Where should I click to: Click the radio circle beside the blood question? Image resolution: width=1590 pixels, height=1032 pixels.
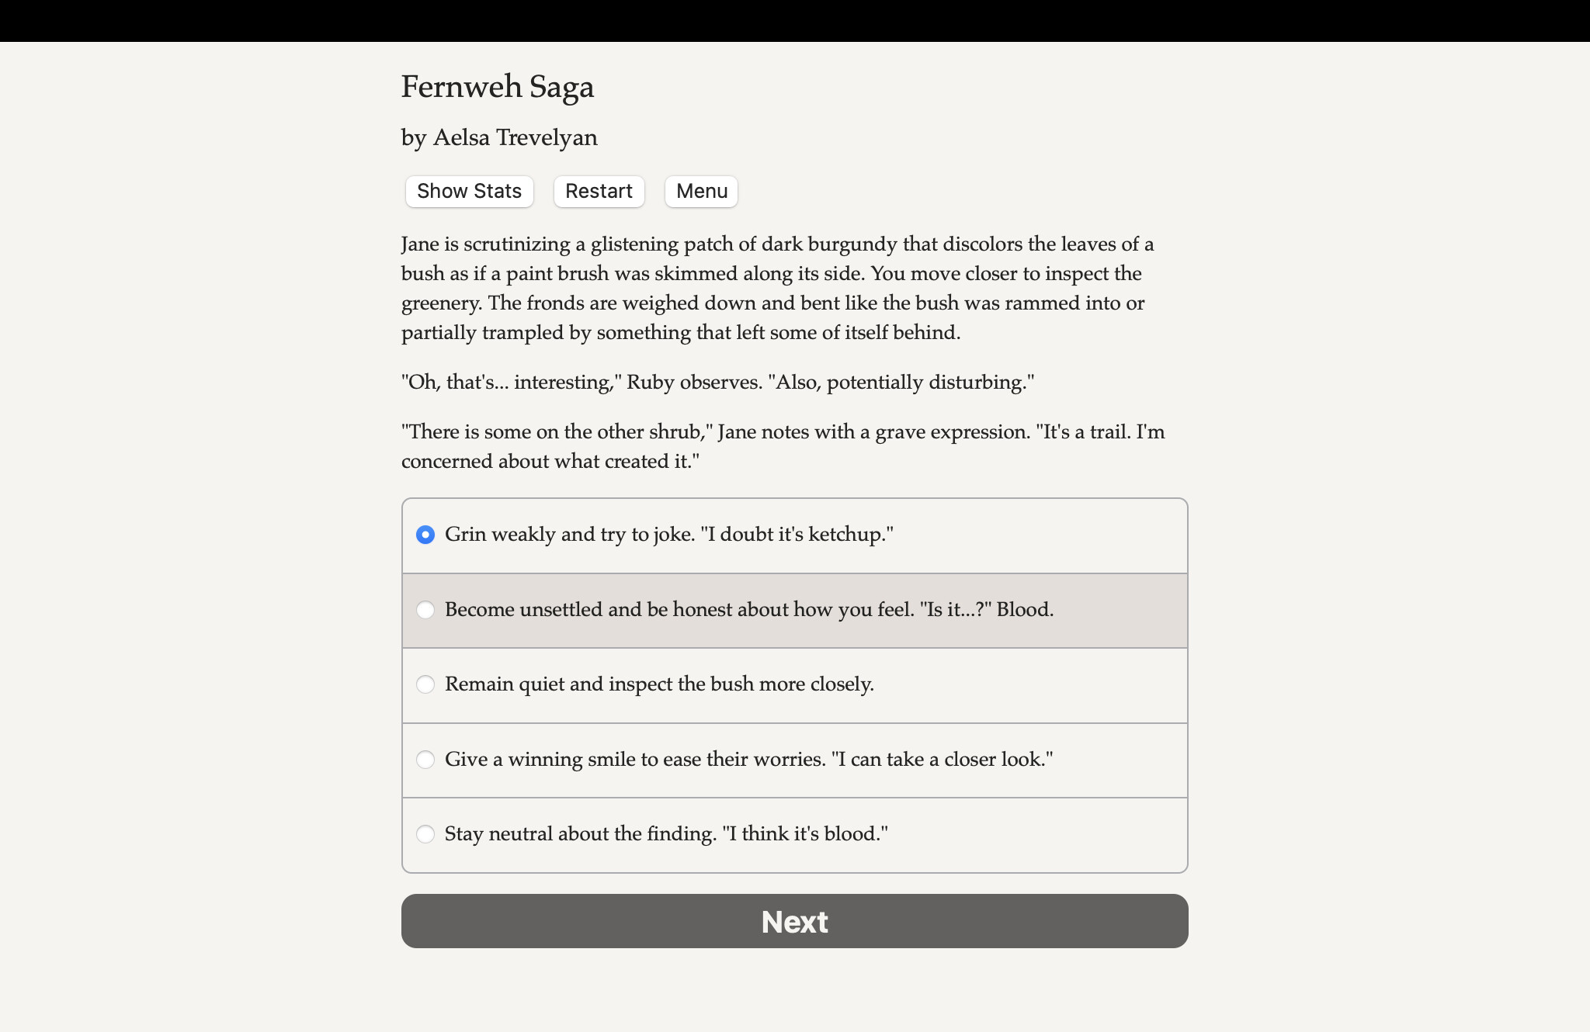point(425,610)
